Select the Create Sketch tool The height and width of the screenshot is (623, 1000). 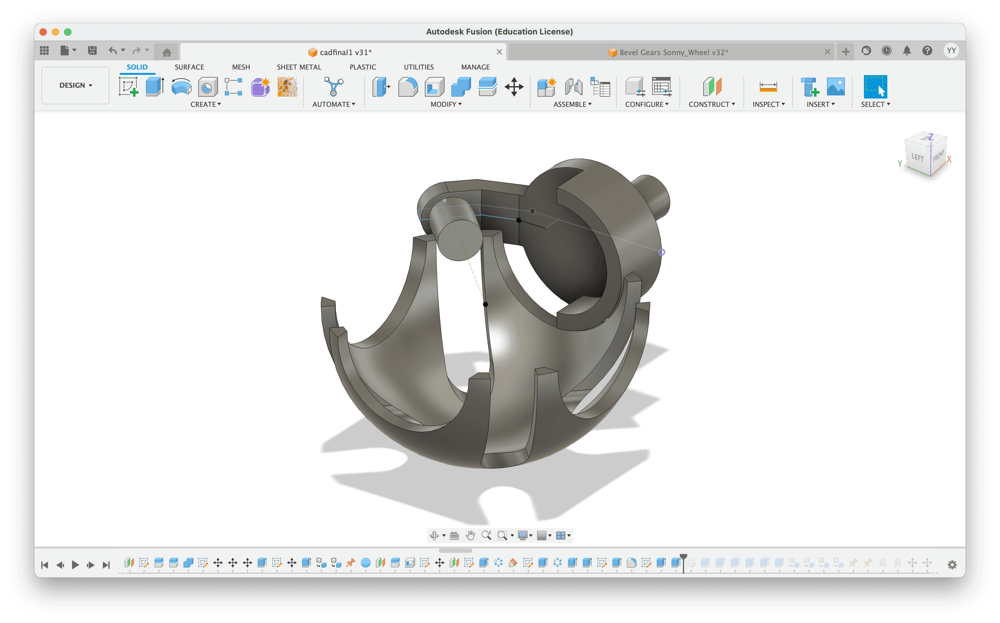click(x=128, y=87)
